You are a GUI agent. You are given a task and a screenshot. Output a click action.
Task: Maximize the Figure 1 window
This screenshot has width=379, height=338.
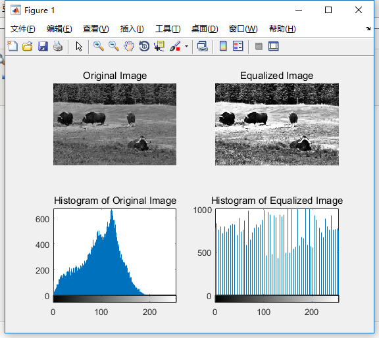pos(328,10)
